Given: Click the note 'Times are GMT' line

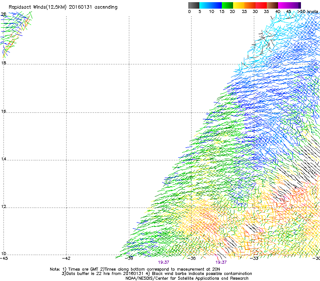Looking at the screenshot, I should (x=135, y=269).
